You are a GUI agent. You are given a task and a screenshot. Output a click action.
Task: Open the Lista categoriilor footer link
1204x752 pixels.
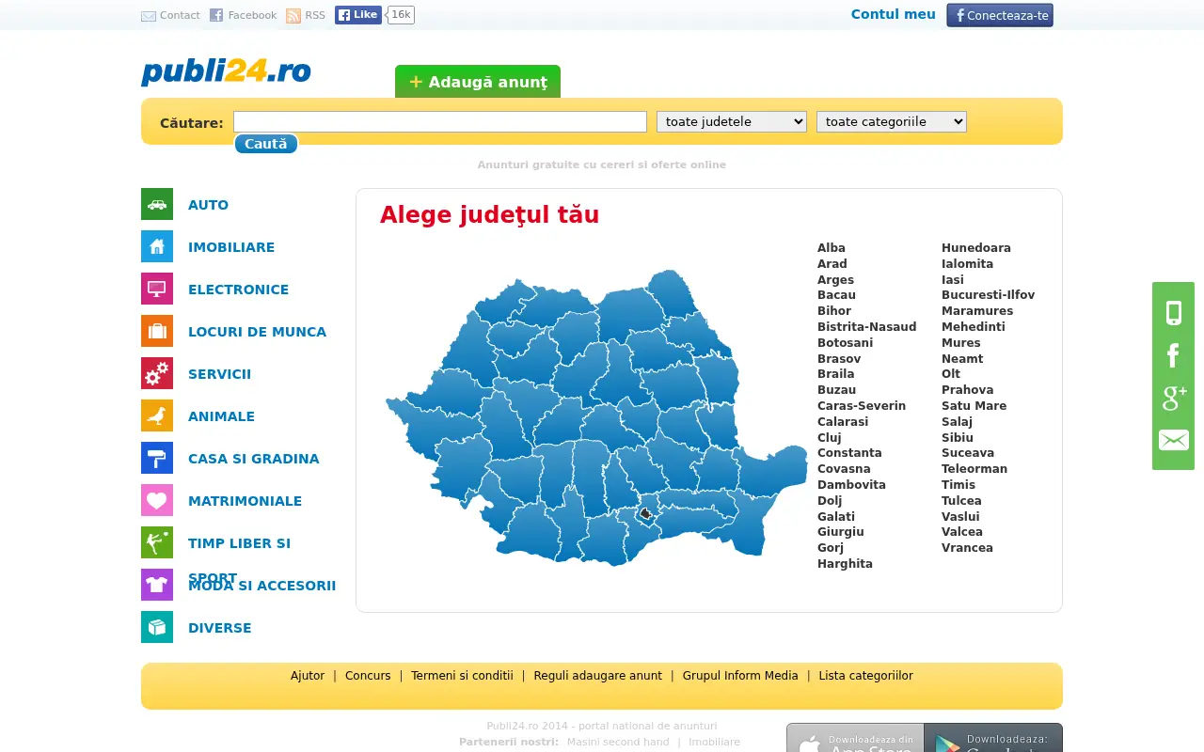[865, 676]
